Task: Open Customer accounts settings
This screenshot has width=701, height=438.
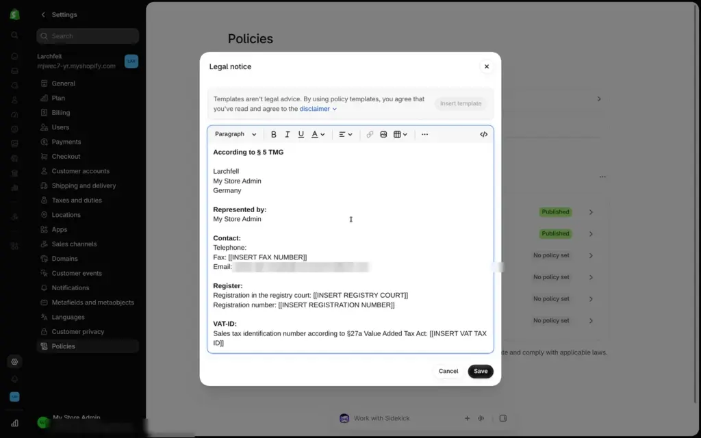Action: coord(88,170)
